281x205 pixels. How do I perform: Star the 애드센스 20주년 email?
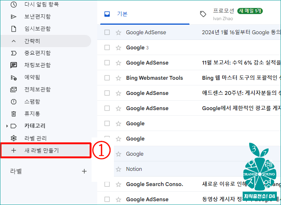(x=118, y=93)
